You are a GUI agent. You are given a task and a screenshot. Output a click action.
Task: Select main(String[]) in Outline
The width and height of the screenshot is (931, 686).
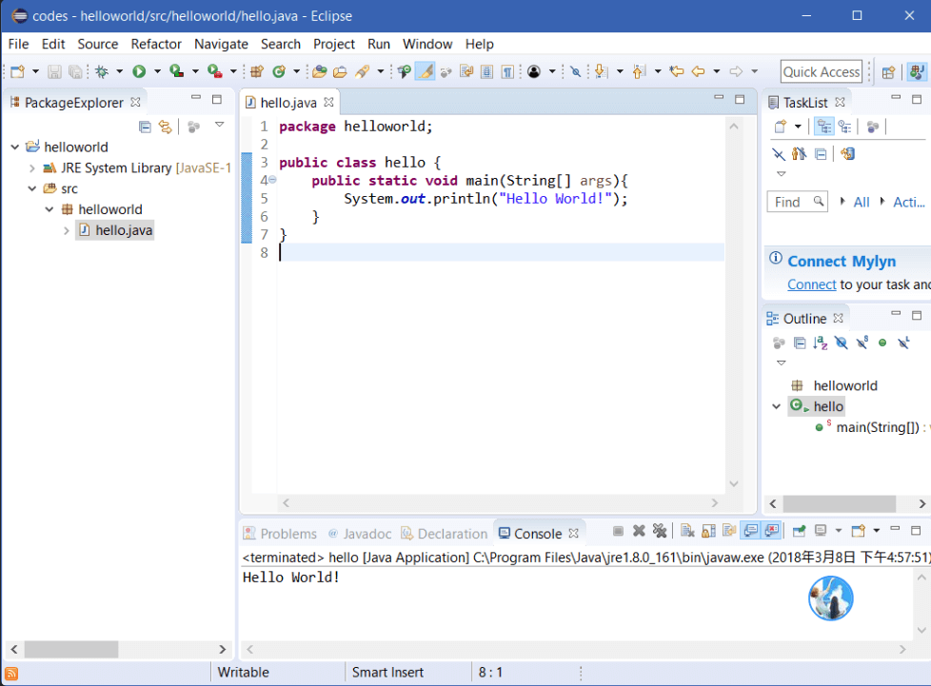click(878, 427)
